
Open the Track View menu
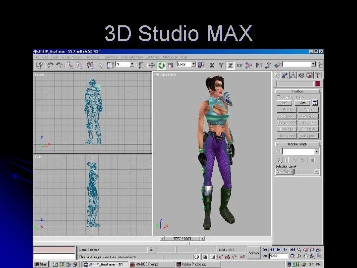[x=110, y=57]
